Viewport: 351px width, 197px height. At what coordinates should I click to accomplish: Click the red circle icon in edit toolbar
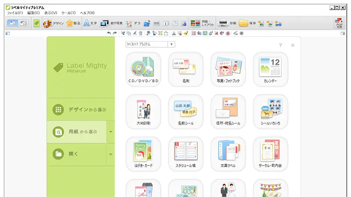[228, 33]
